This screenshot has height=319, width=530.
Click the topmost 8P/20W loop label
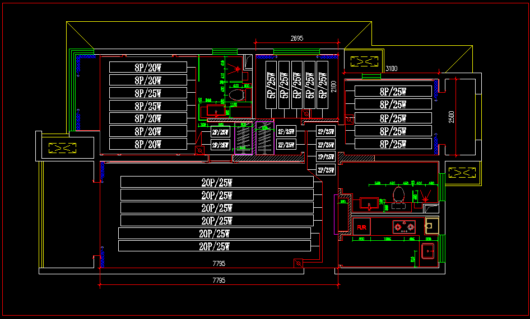pyautogui.click(x=148, y=68)
